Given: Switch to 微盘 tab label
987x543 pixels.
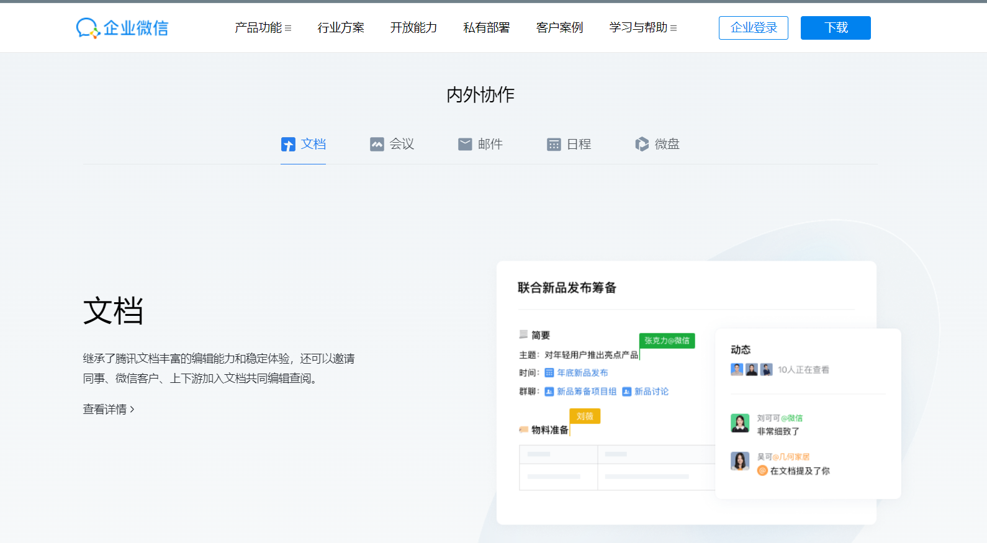Looking at the screenshot, I should (667, 145).
